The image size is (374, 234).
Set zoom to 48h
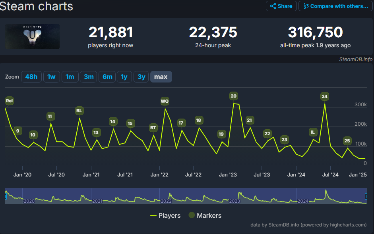click(31, 77)
